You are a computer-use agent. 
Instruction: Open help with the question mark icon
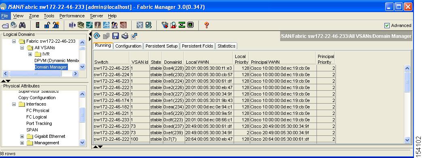(207, 25)
